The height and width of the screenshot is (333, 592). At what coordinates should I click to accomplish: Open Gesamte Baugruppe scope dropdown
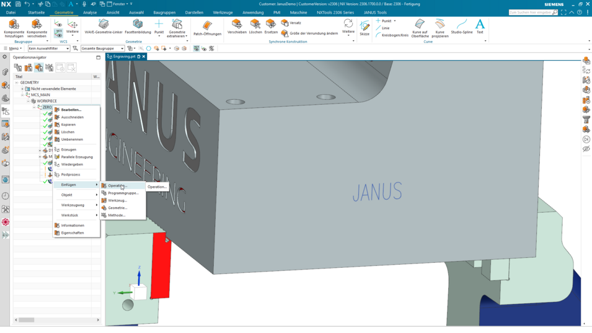pos(102,48)
